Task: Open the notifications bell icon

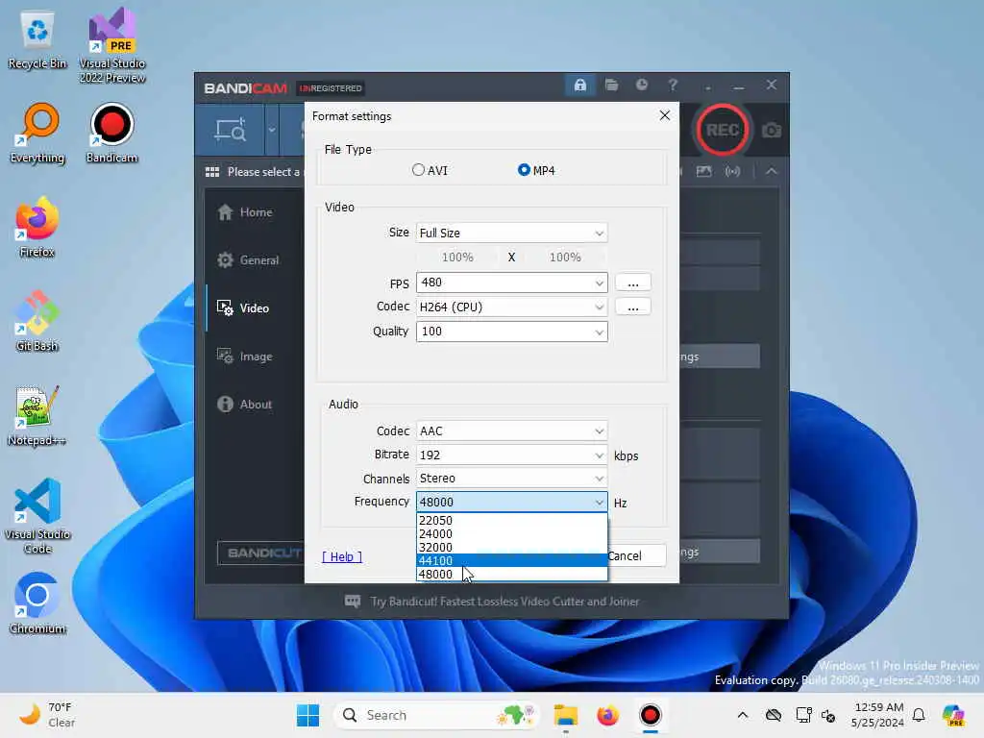Action: pos(919,715)
